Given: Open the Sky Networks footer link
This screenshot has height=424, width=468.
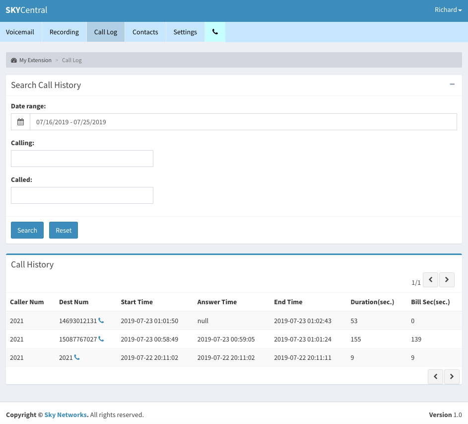Looking at the screenshot, I should (66, 415).
